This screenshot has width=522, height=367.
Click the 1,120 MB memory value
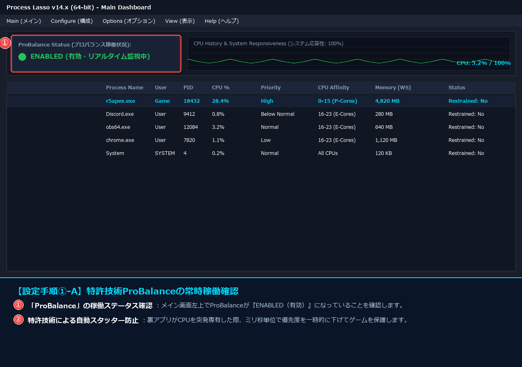[x=386, y=140]
